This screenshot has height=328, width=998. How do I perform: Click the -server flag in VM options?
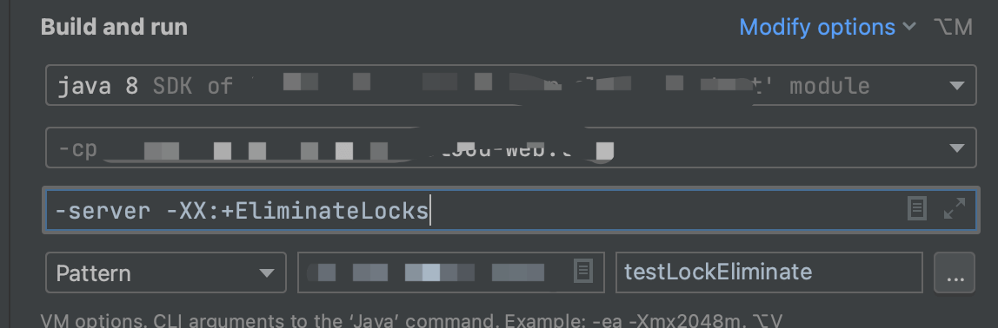tap(103, 210)
